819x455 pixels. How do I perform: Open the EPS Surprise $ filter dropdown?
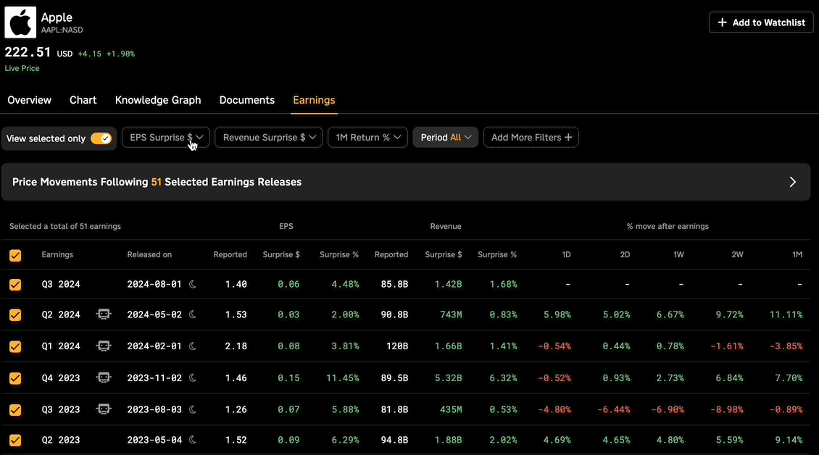(x=165, y=138)
